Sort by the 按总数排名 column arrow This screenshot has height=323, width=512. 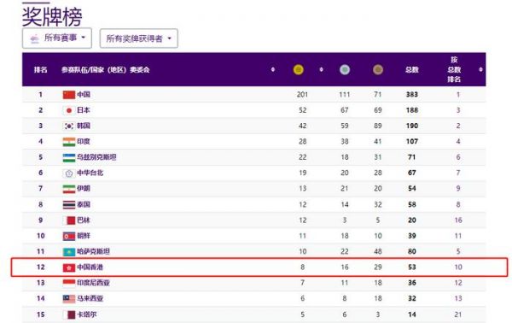pyautogui.click(x=480, y=69)
